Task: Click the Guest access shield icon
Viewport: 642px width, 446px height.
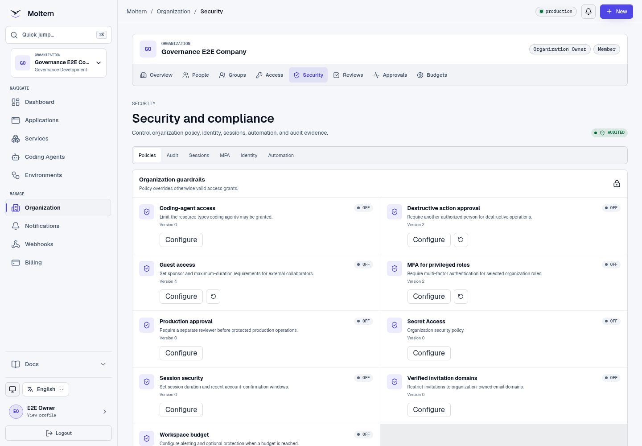Action: 147,268
